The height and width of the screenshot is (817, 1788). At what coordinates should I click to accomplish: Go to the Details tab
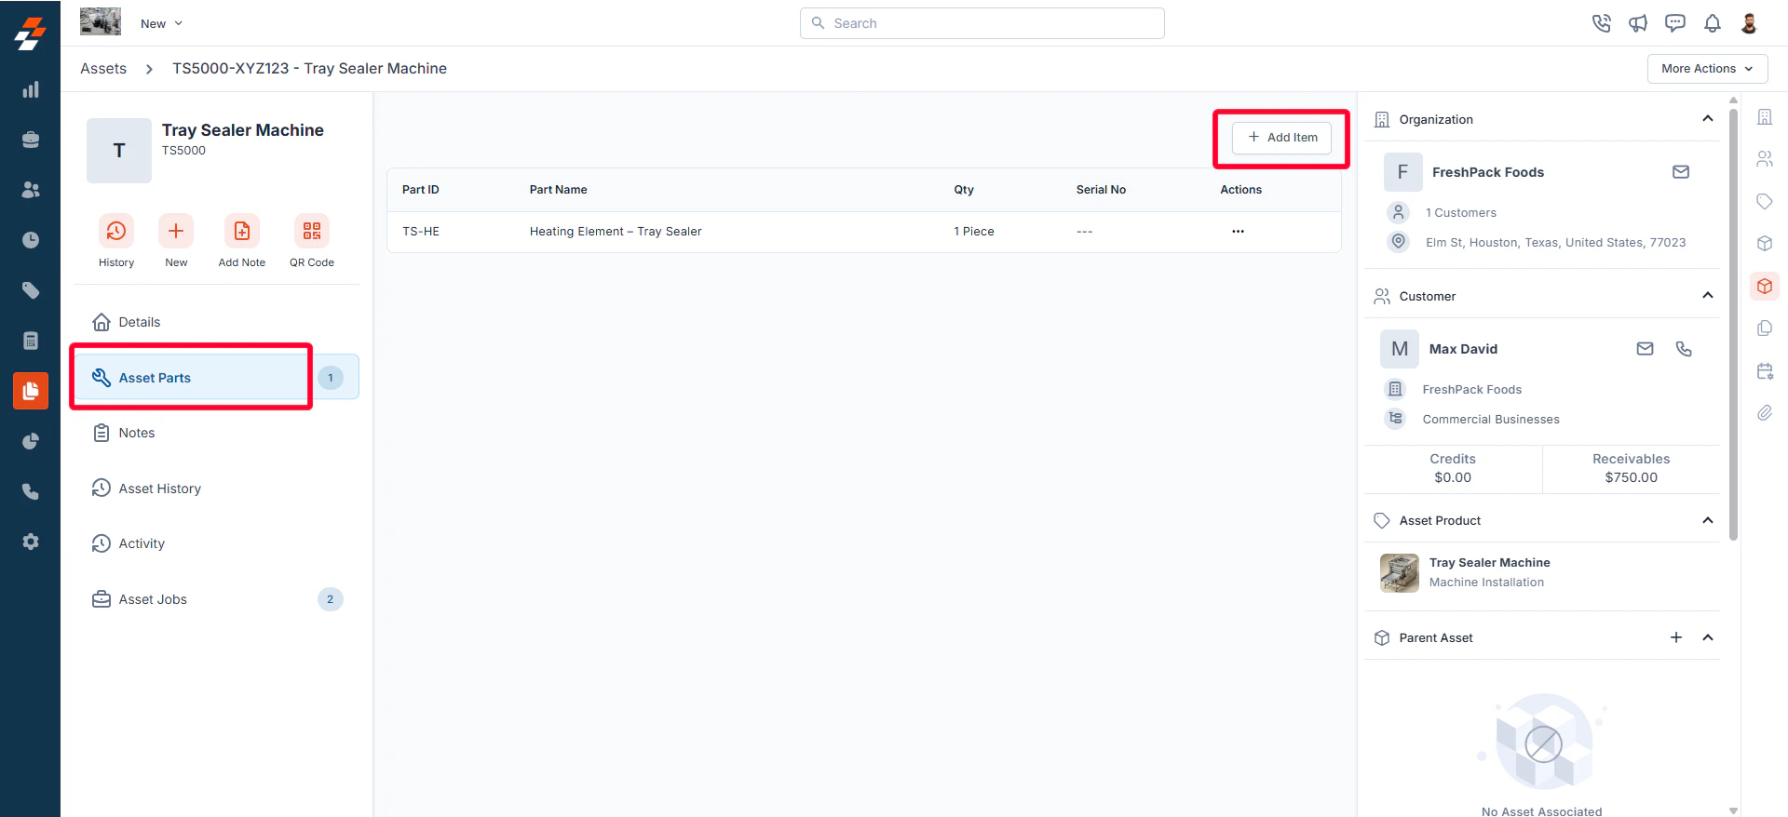(216, 322)
